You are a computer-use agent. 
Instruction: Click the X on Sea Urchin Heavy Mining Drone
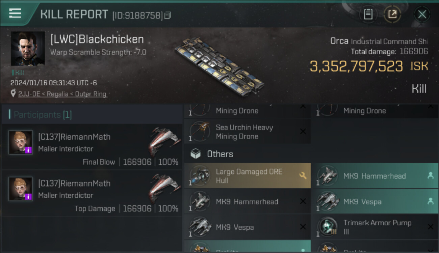[x=303, y=132]
